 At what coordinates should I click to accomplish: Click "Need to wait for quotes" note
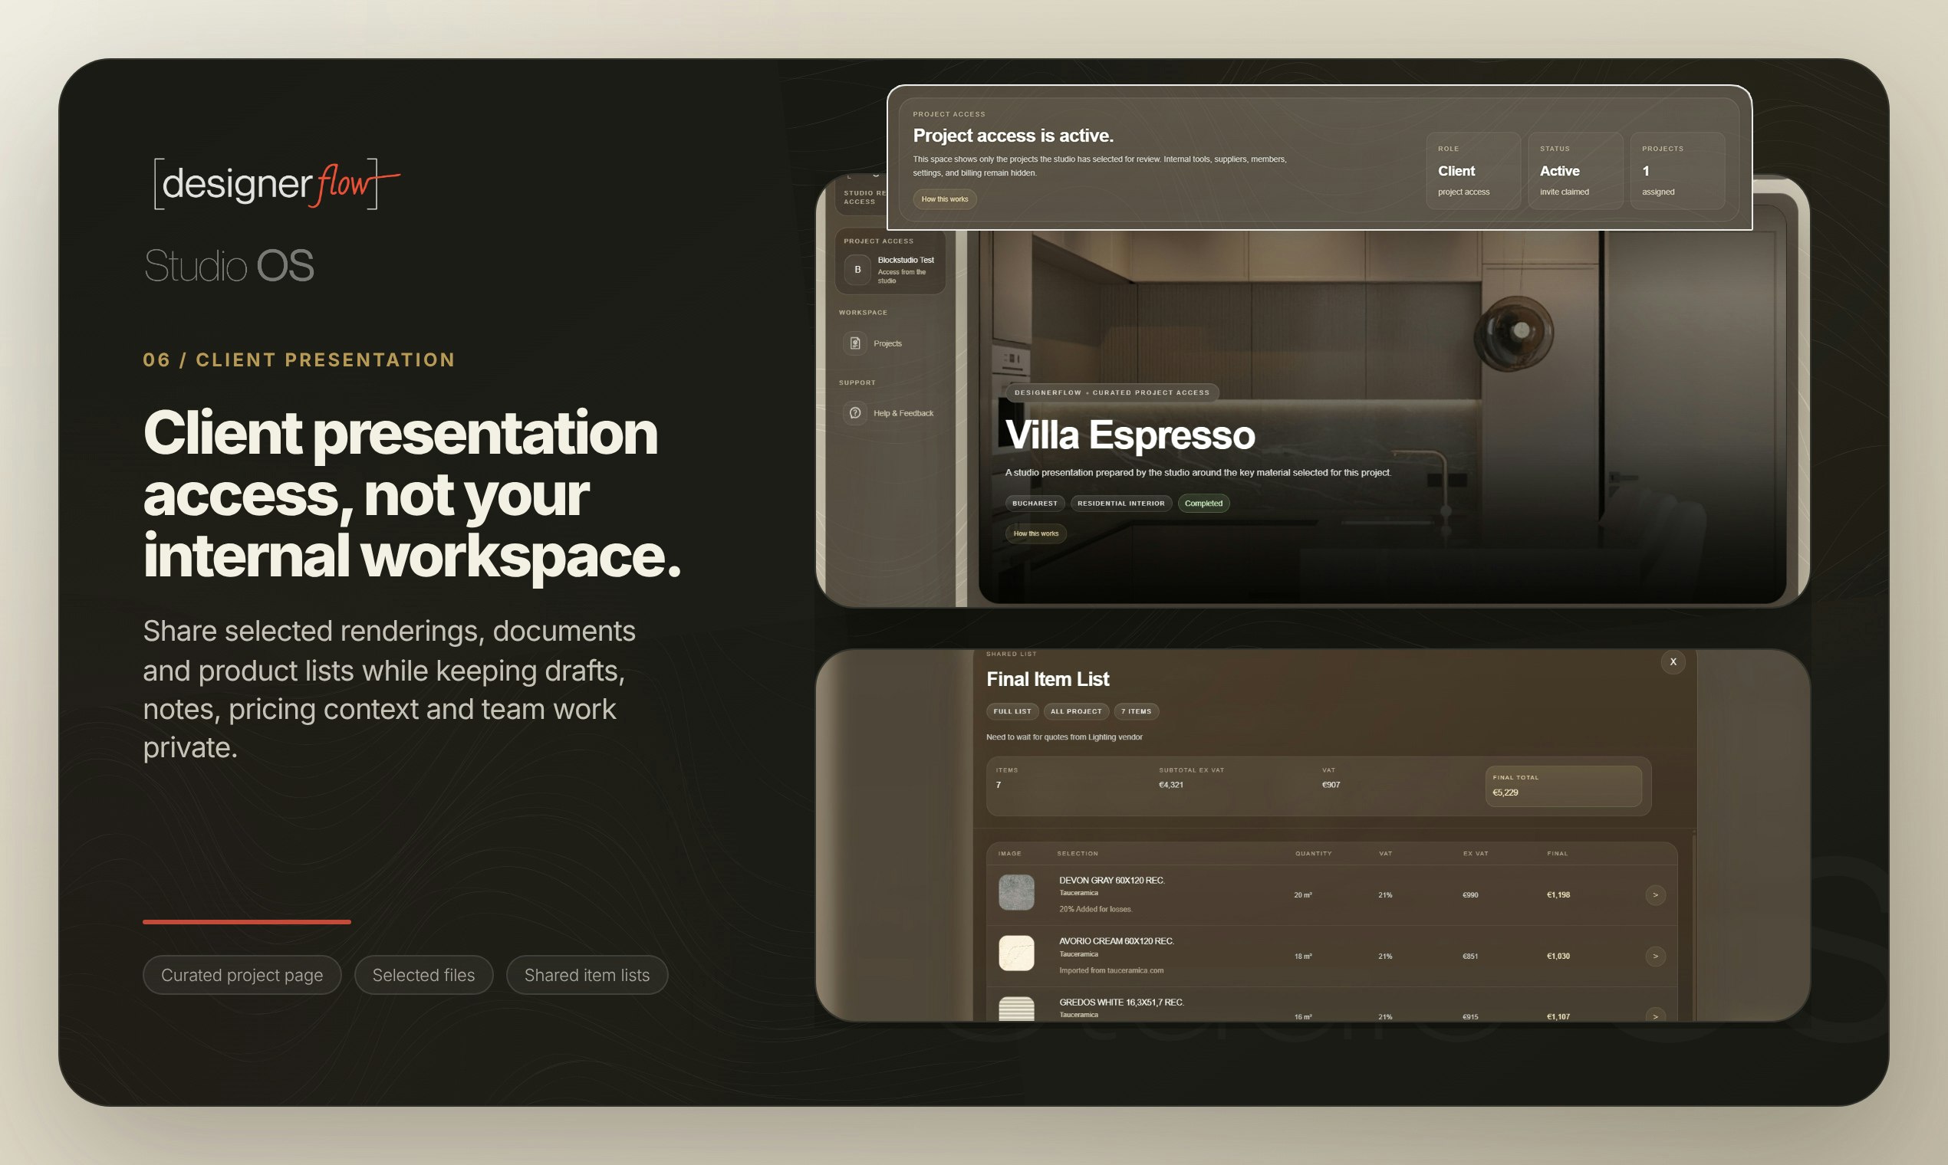click(x=1064, y=737)
